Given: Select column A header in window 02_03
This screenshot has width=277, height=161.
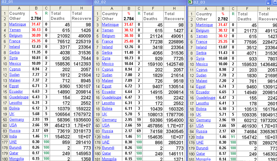Looking at the screenshot, I should pos(206,9).
